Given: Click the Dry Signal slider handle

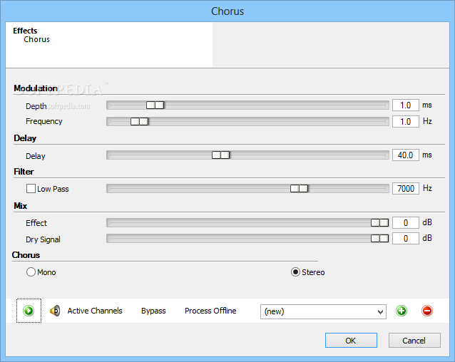Looking at the screenshot, I should (380, 239).
